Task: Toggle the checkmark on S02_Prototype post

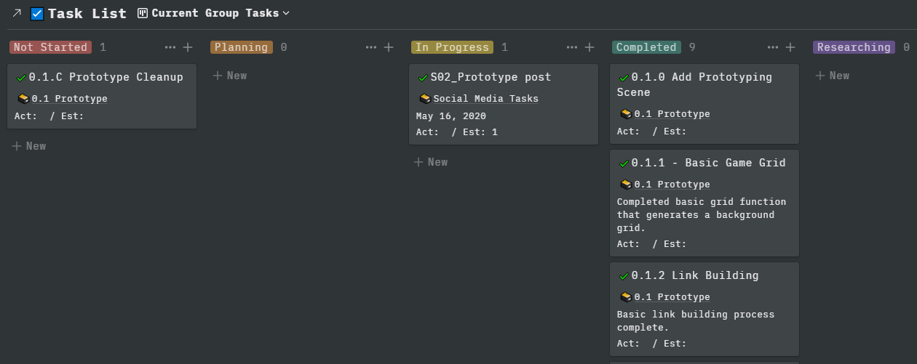Action: tap(423, 78)
